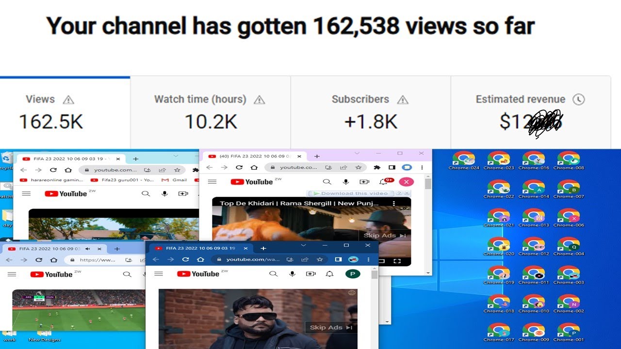
Task: Open a new tab in the purple window
Action: (317, 156)
